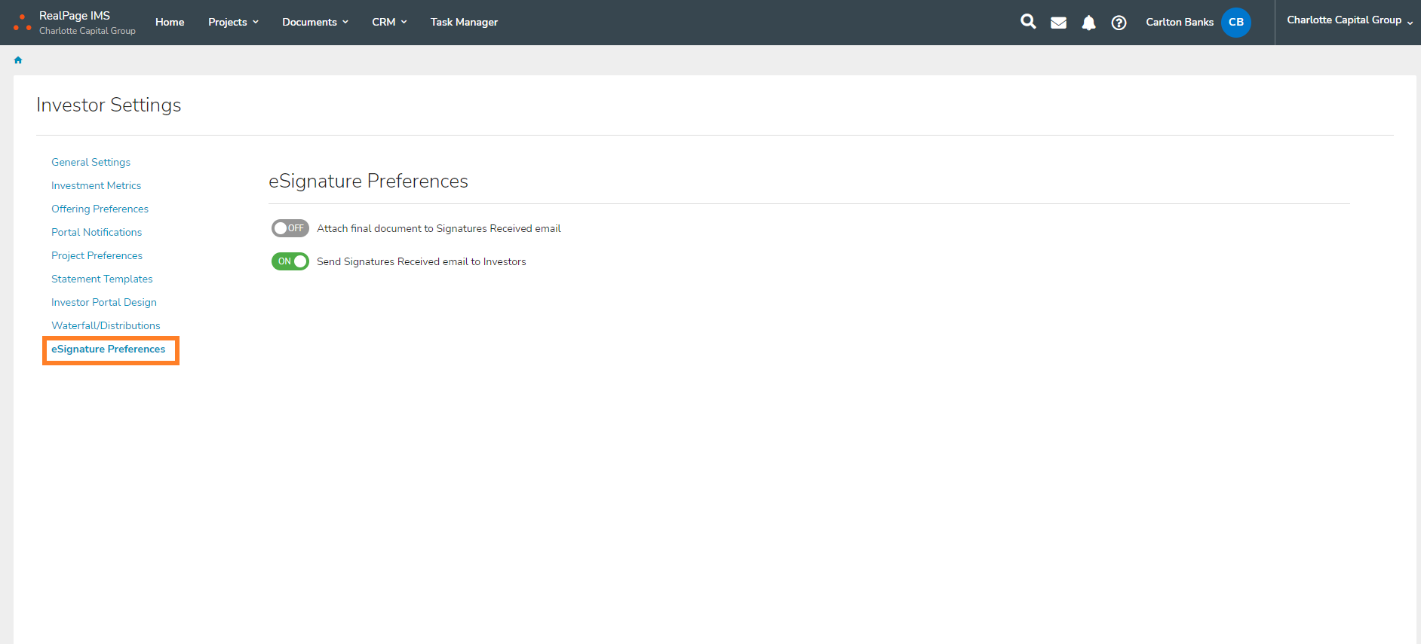Image resolution: width=1421 pixels, height=644 pixels.
Task: Open Investor Portal Design link
Action: tap(104, 302)
